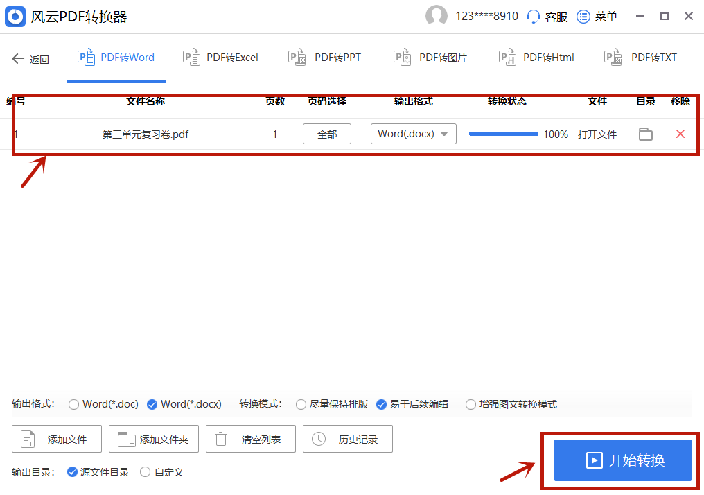Remove the file with the red X
704x495 pixels.
pos(680,134)
